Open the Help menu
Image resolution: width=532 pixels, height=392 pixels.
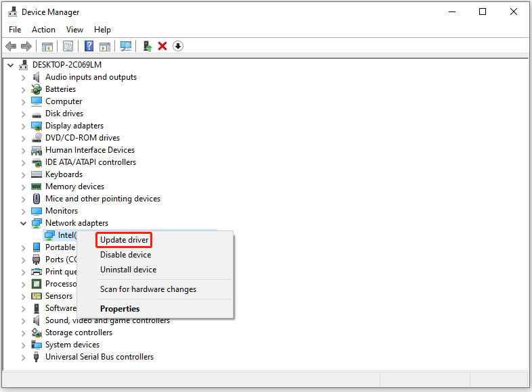coord(102,30)
